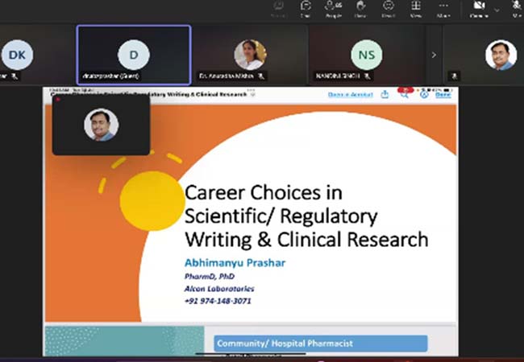Open the More actions ellipsis menu
Viewport: 524px width, 362px height.
pos(443,9)
